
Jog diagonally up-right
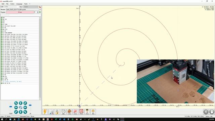pyautogui.click(x=25, y=103)
